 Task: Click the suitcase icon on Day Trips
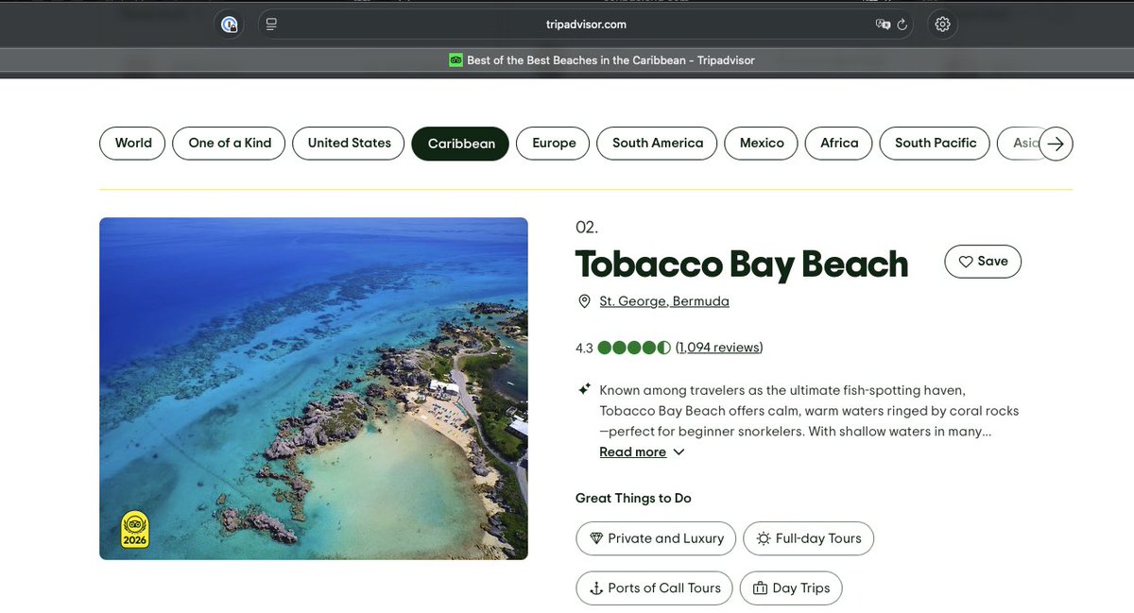coord(760,588)
